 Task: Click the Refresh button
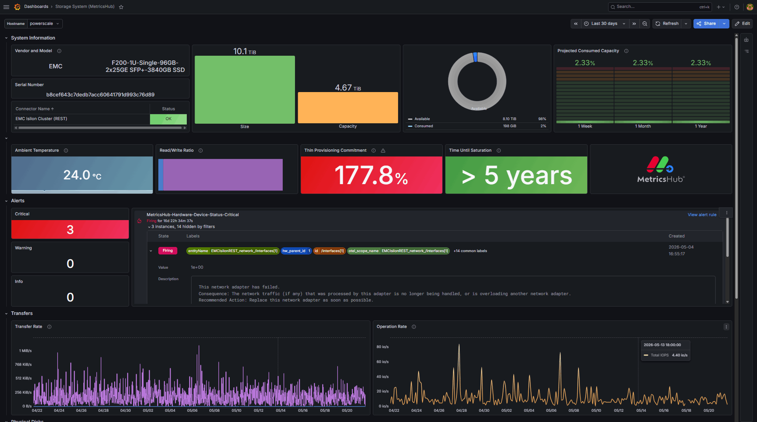[667, 24]
